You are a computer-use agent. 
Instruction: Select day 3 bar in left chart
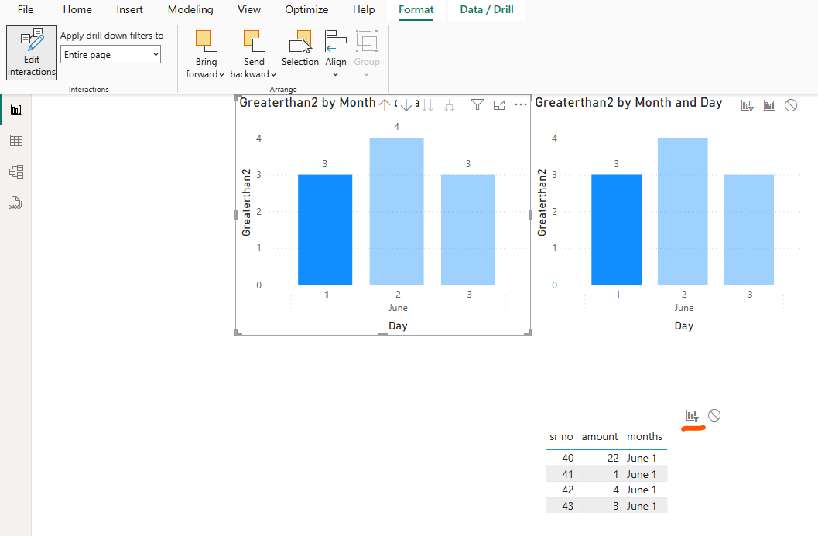468,230
